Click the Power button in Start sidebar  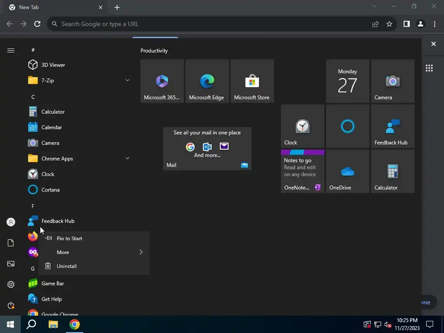[11, 305]
